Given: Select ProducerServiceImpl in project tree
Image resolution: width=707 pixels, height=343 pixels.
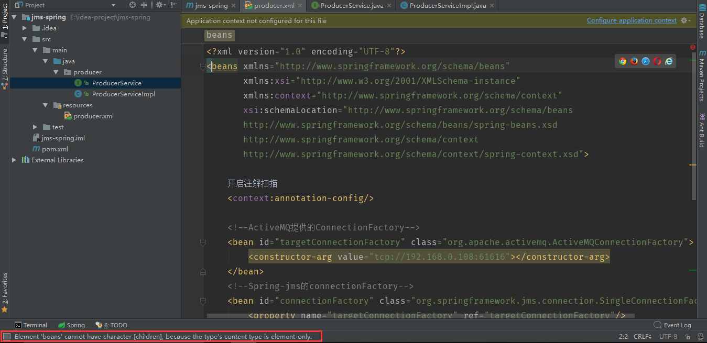Looking at the screenshot, I should tap(123, 94).
